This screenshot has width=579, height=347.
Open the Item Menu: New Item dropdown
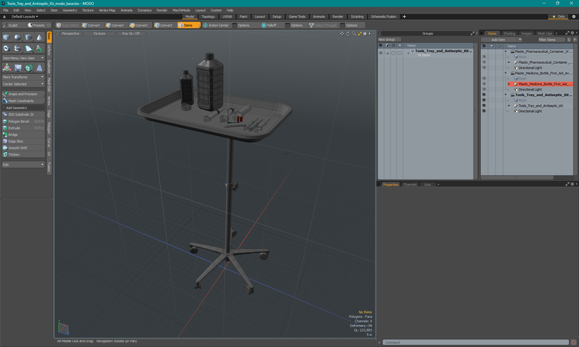23,58
